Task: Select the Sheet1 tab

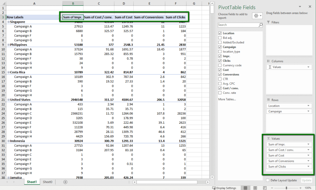Action: tap(32, 182)
